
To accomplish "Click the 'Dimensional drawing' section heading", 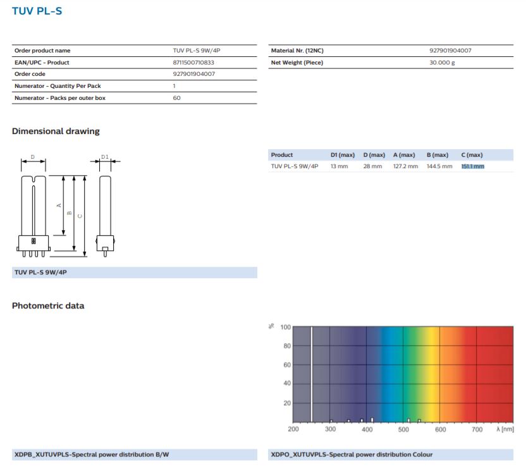I will coord(56,131).
